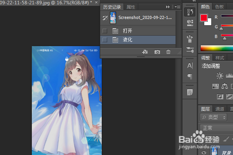233x155 pixels.
Task: Open the Brush panel dock icon
Action: click(x=190, y=50)
